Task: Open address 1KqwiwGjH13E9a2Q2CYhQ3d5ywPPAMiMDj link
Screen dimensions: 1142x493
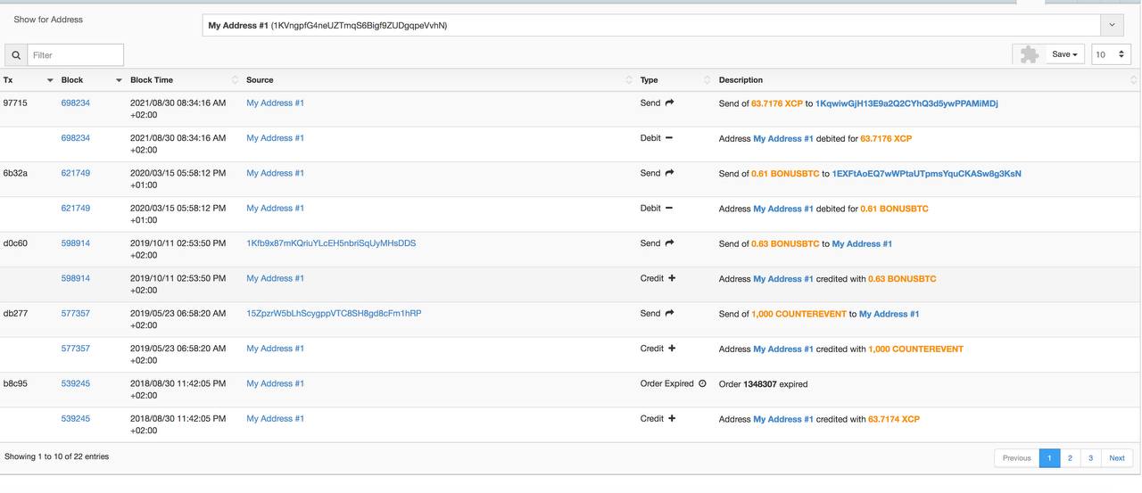Action: coord(906,103)
